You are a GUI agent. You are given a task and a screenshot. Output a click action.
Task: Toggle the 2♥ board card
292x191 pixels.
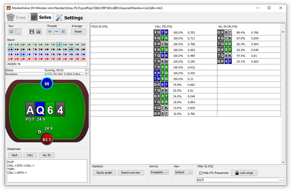click(x=83, y=59)
